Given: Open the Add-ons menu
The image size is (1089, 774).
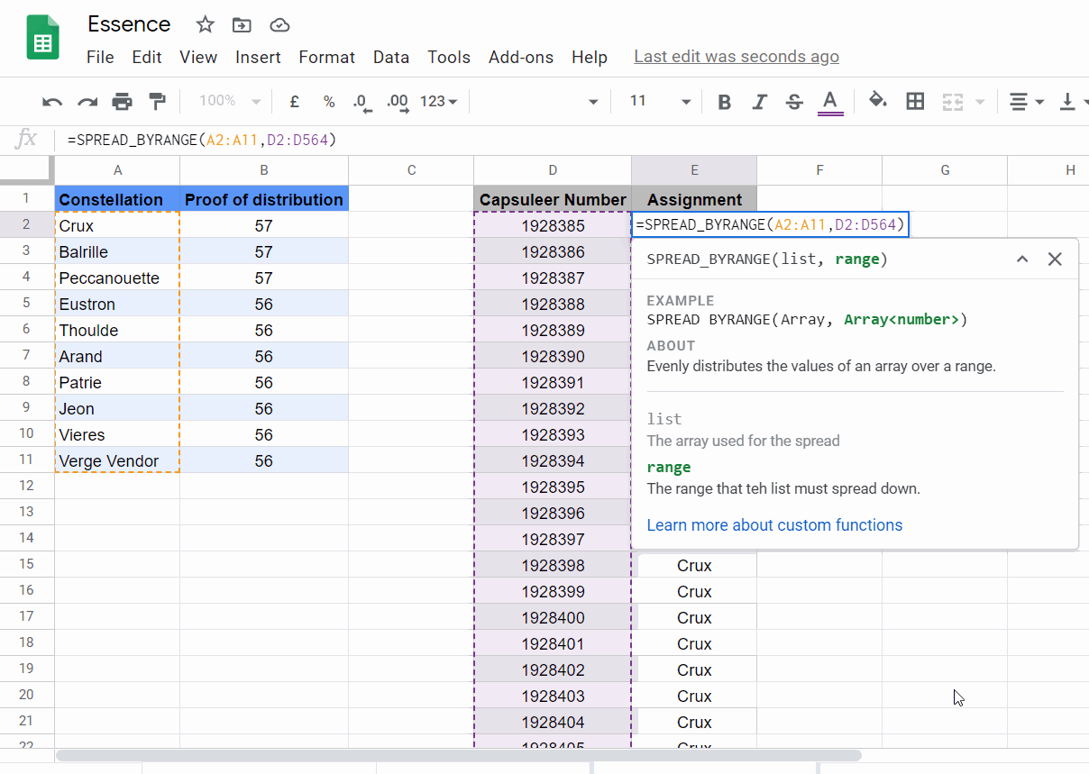Looking at the screenshot, I should 521,57.
